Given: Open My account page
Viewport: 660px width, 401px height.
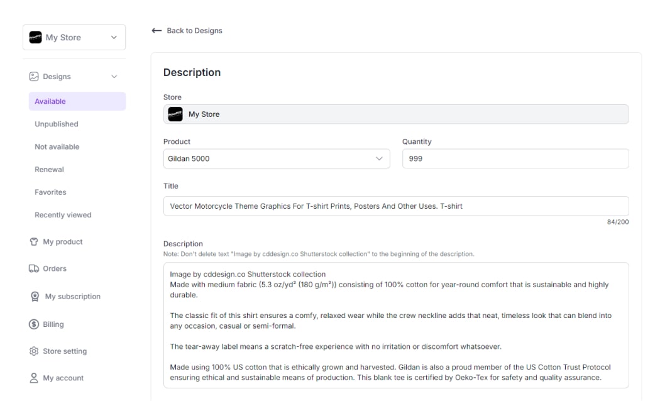Looking at the screenshot, I should (x=63, y=378).
